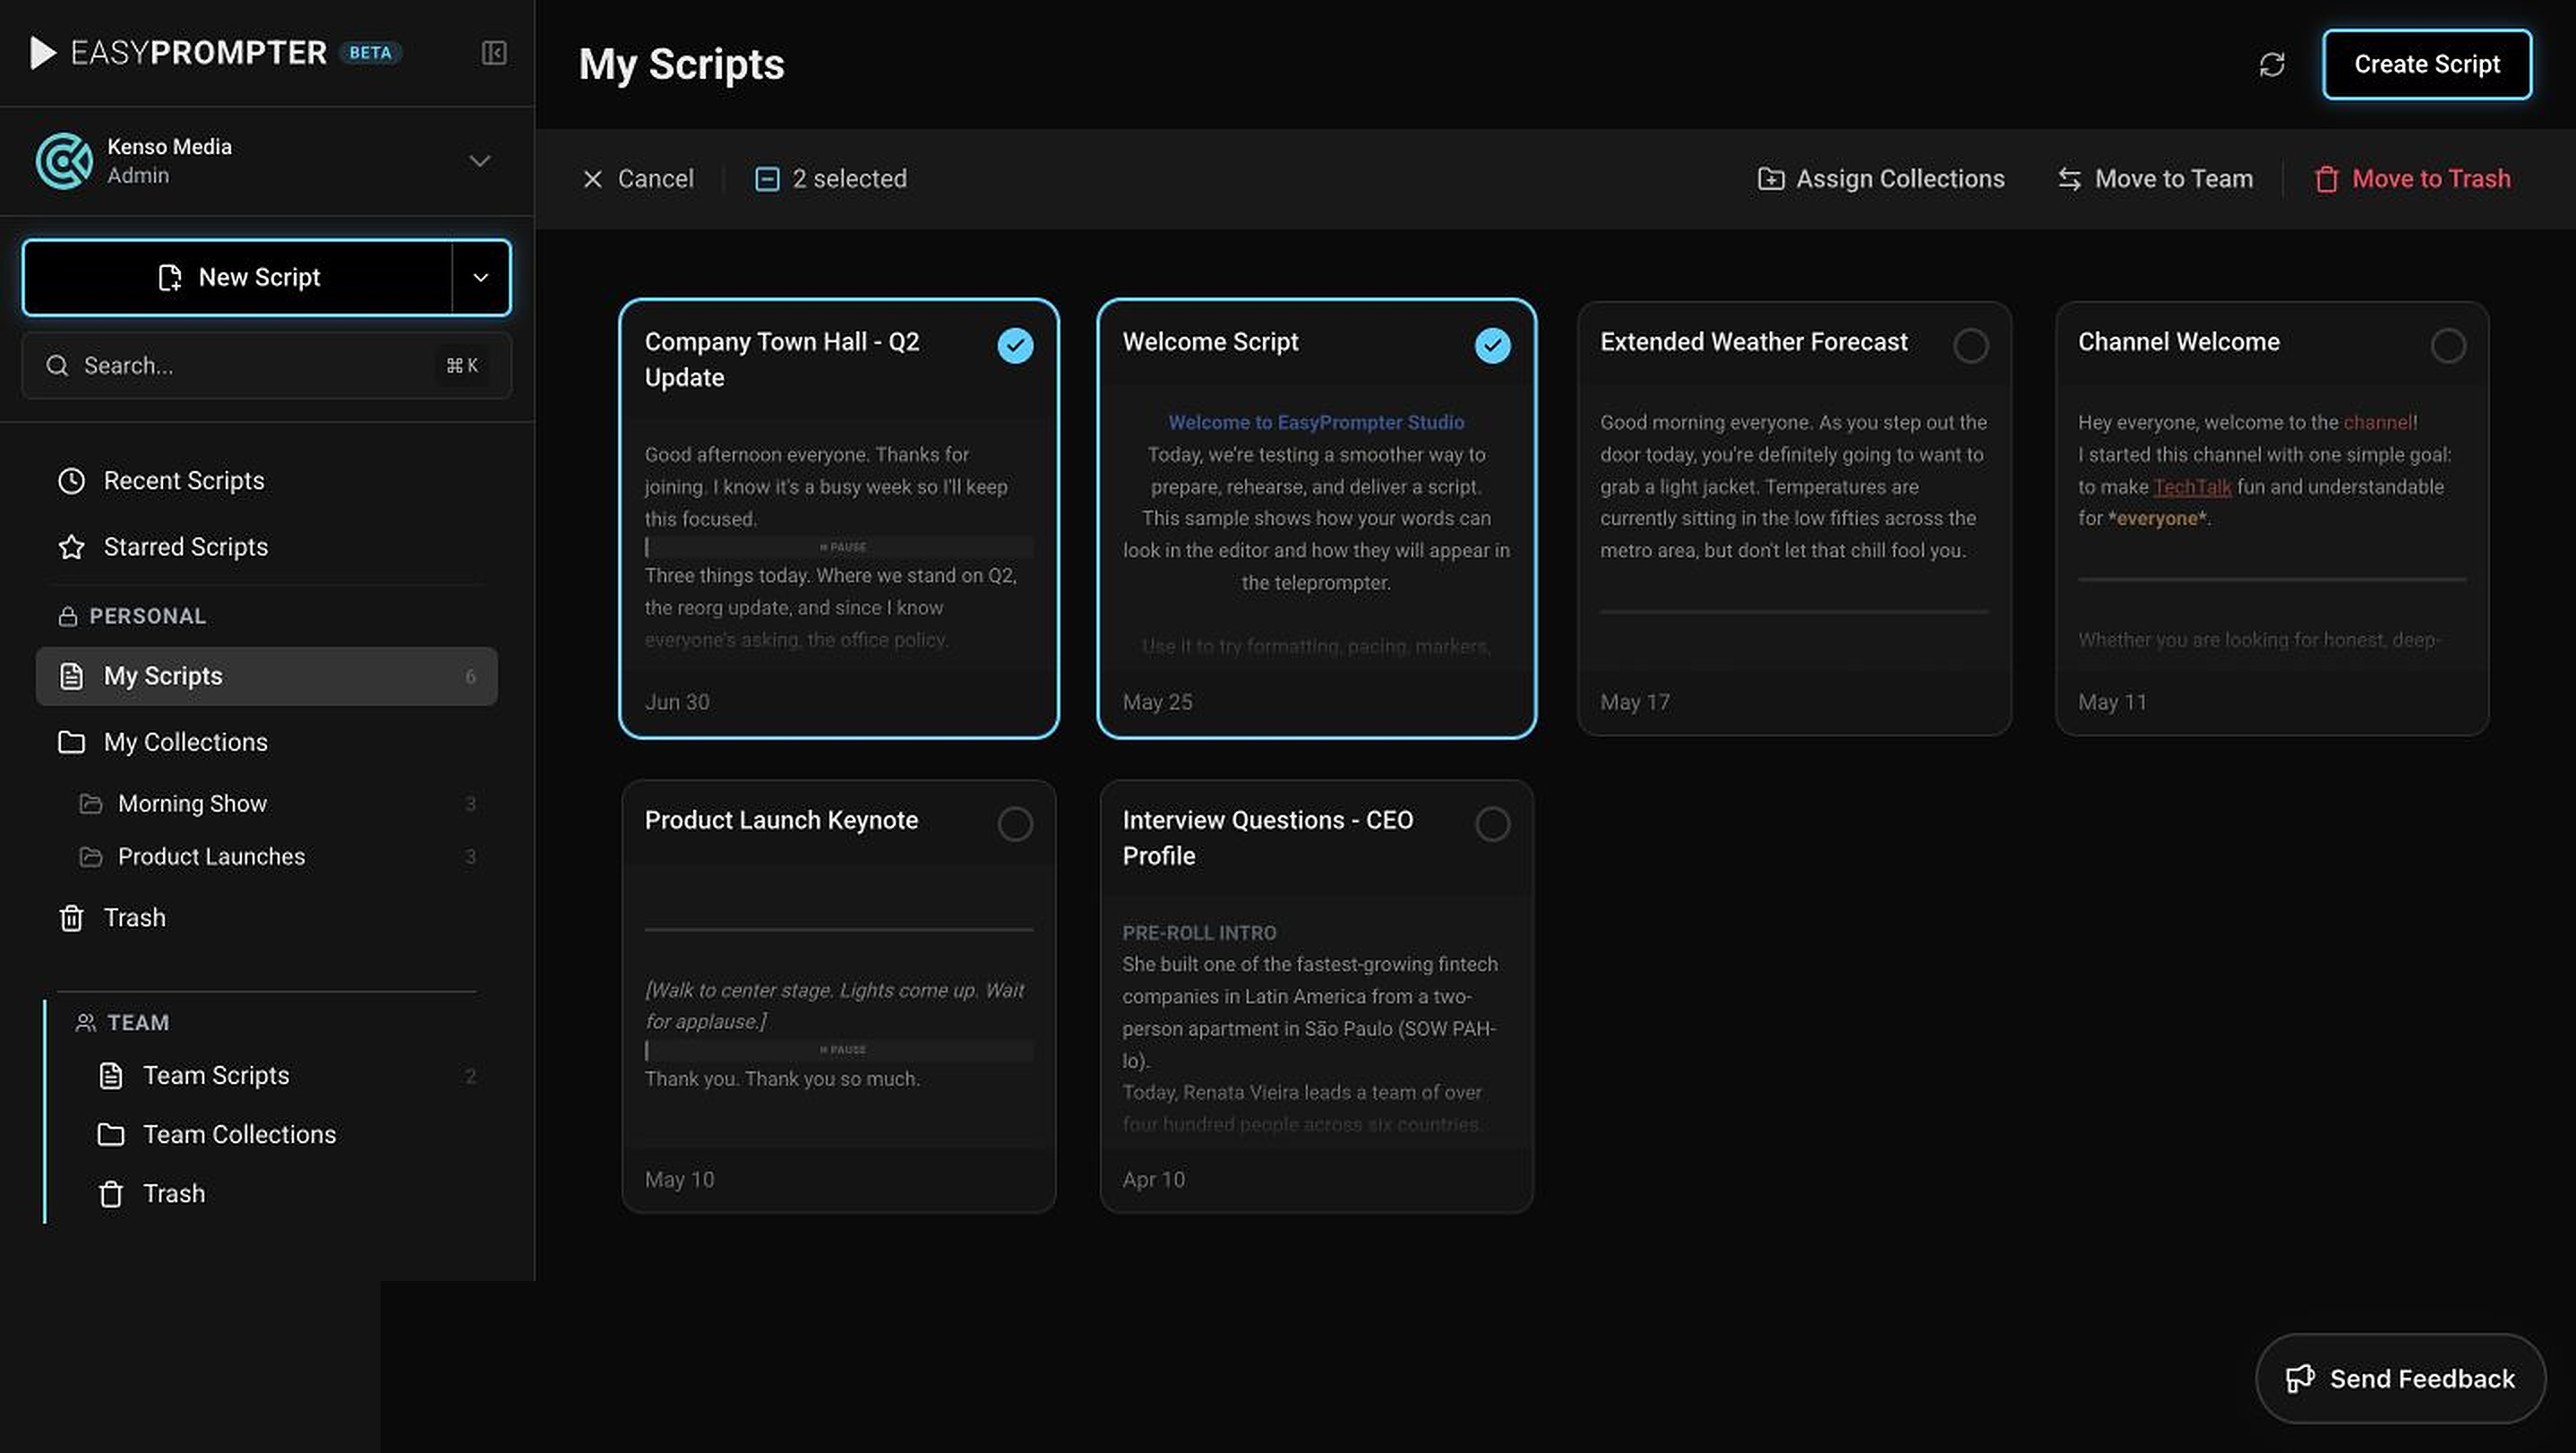Open My Collections
The height and width of the screenshot is (1453, 2576).
pyautogui.click(x=267, y=742)
